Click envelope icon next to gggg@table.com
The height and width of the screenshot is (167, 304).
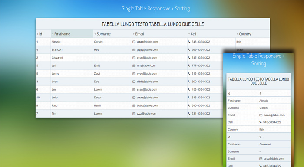tap(134, 50)
